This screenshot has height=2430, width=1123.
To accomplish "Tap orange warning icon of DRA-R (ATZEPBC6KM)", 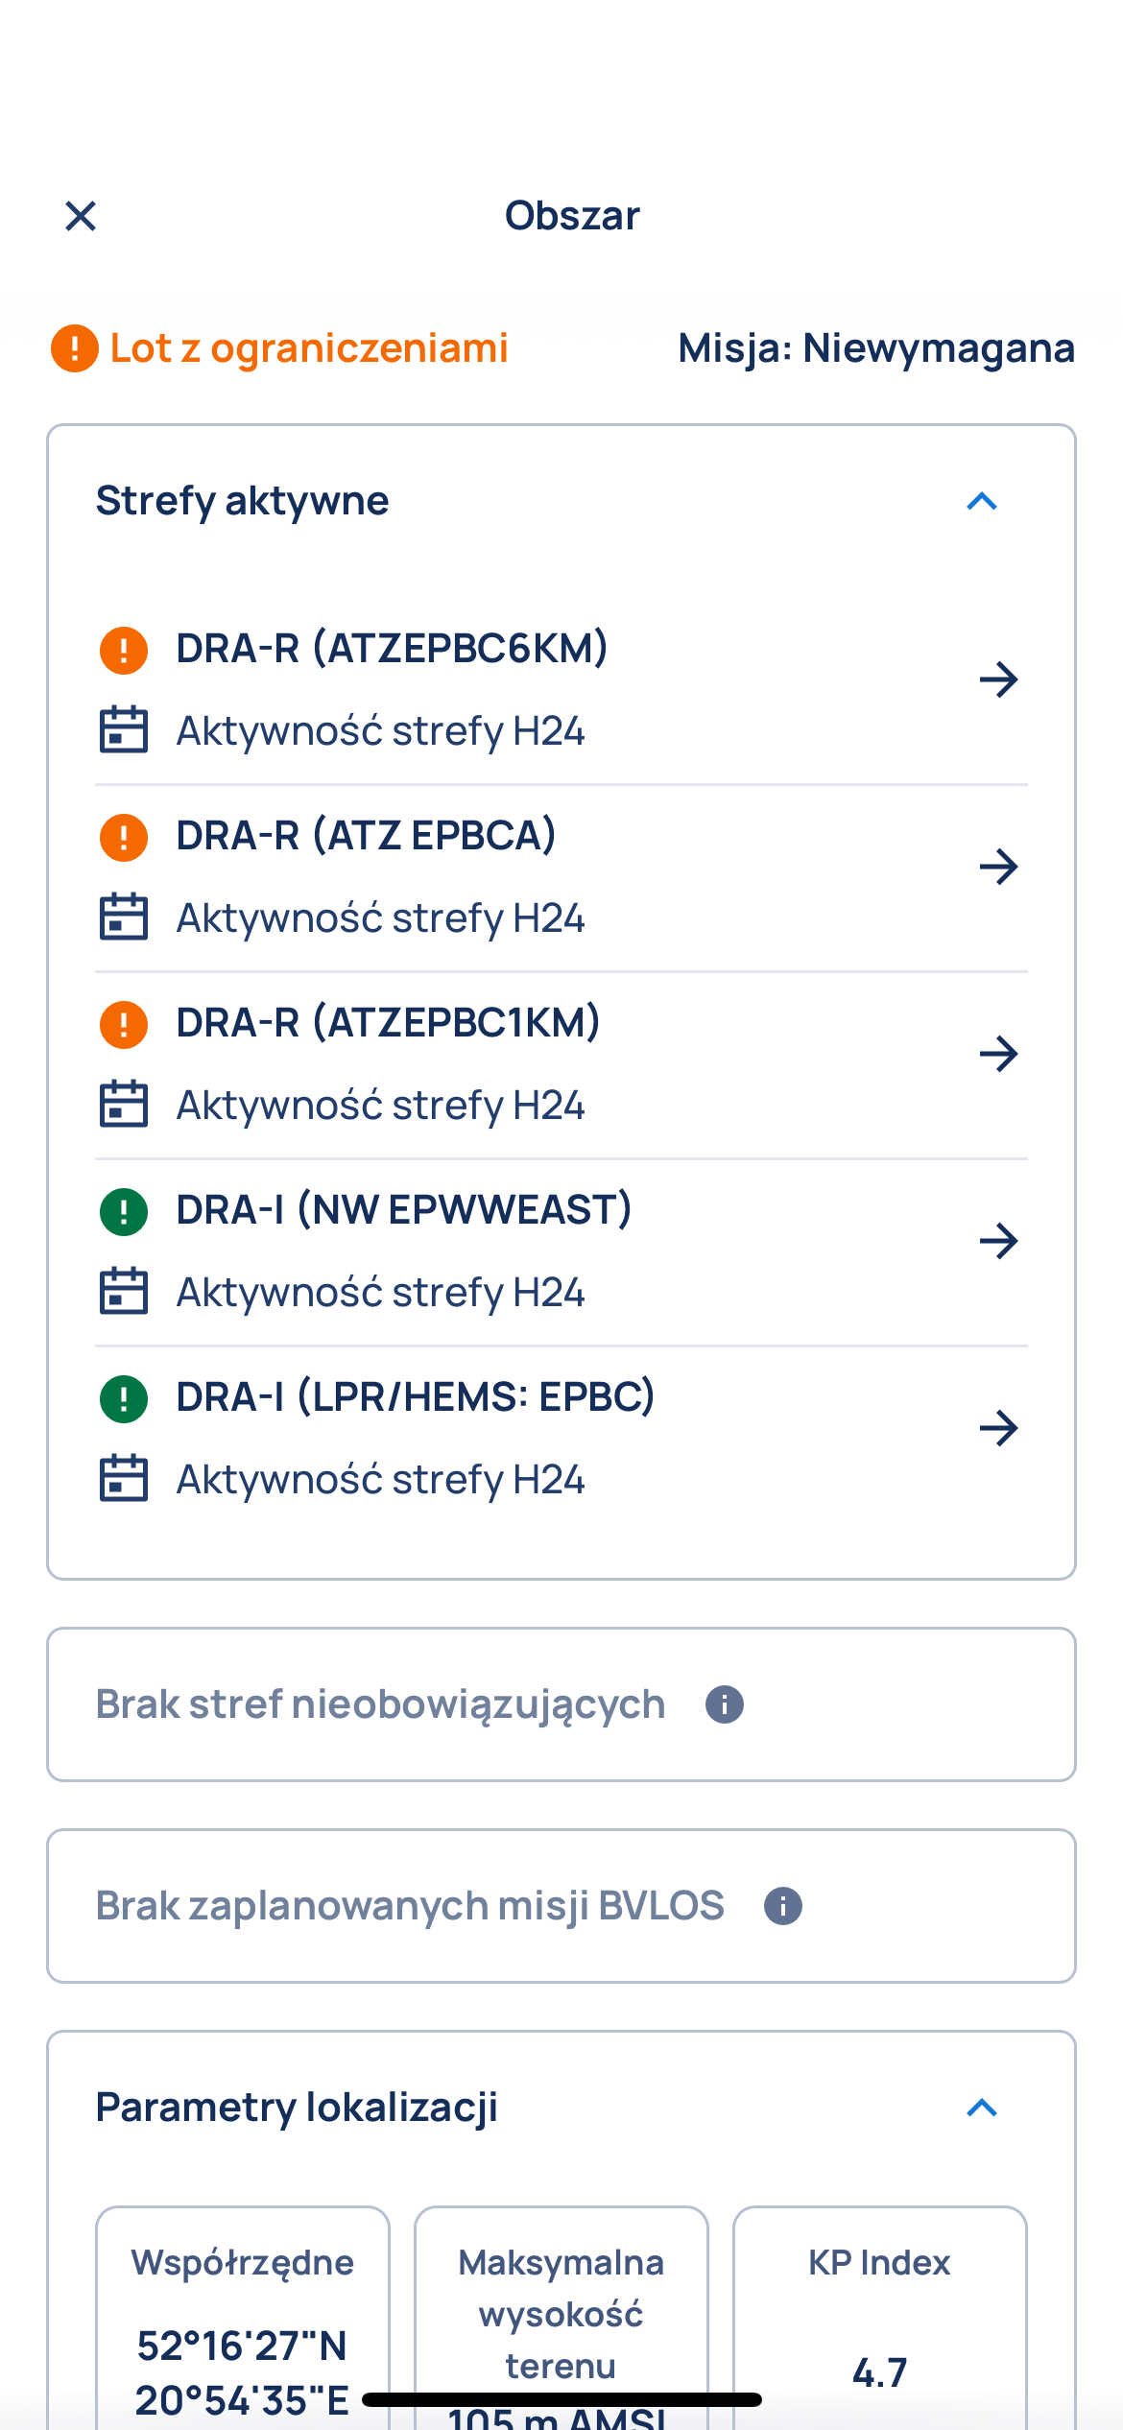I will (124, 650).
